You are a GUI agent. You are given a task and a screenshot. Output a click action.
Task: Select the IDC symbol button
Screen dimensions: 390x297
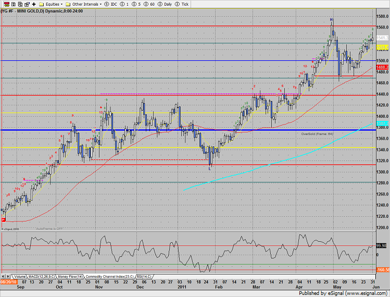[111, 4]
